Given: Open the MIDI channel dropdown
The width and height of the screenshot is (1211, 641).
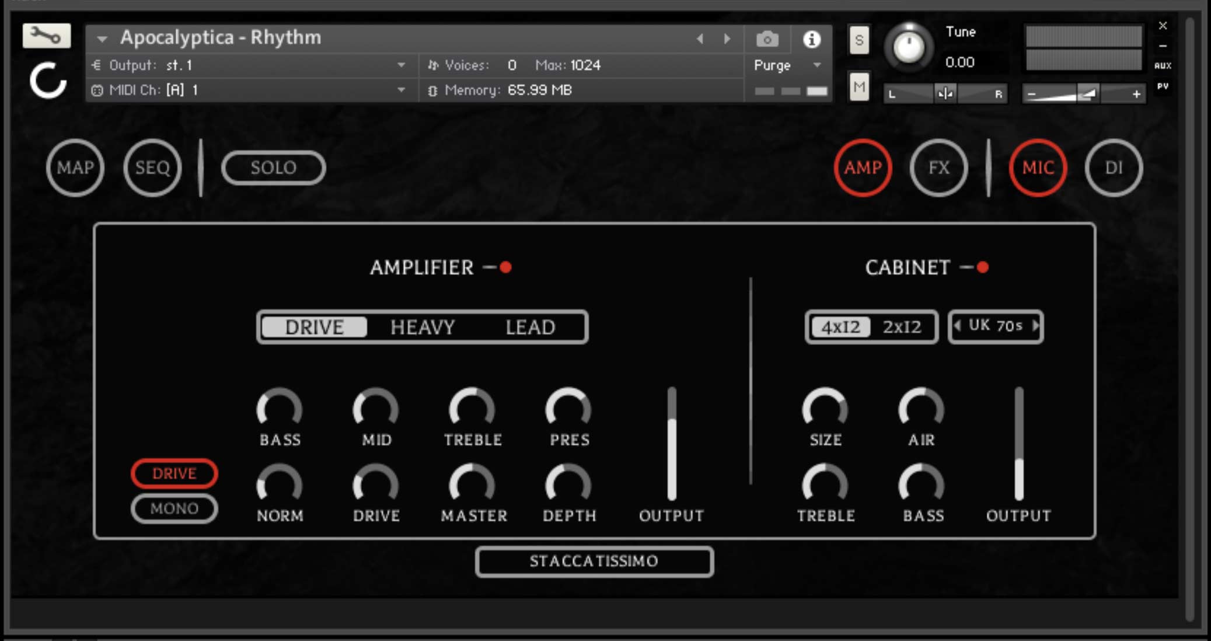Looking at the screenshot, I should click(x=401, y=90).
